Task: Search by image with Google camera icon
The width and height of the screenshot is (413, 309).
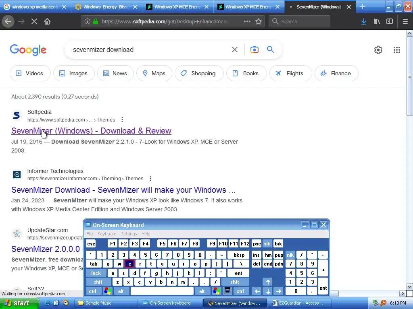Action: (254, 49)
